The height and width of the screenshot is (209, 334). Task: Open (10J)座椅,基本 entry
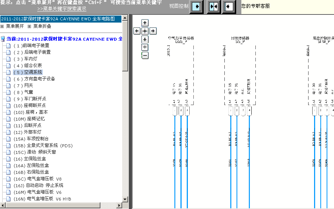point(31,112)
